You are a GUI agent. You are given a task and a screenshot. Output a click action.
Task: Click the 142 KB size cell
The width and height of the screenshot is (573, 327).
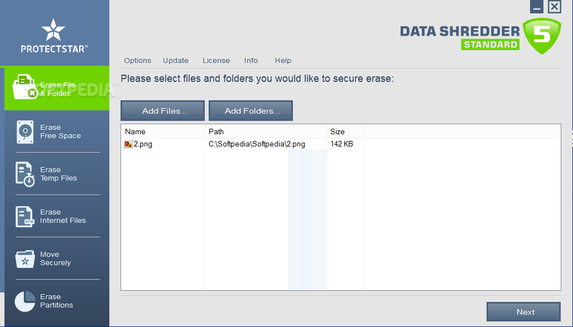click(341, 144)
